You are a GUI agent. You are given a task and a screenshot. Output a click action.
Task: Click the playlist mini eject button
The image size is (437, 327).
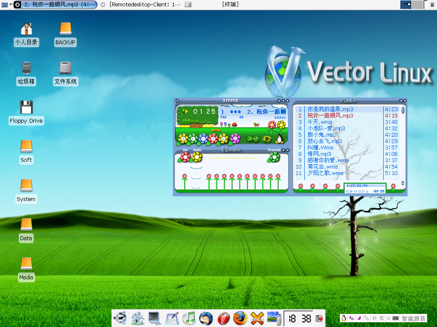pyautogui.click(x=367, y=191)
